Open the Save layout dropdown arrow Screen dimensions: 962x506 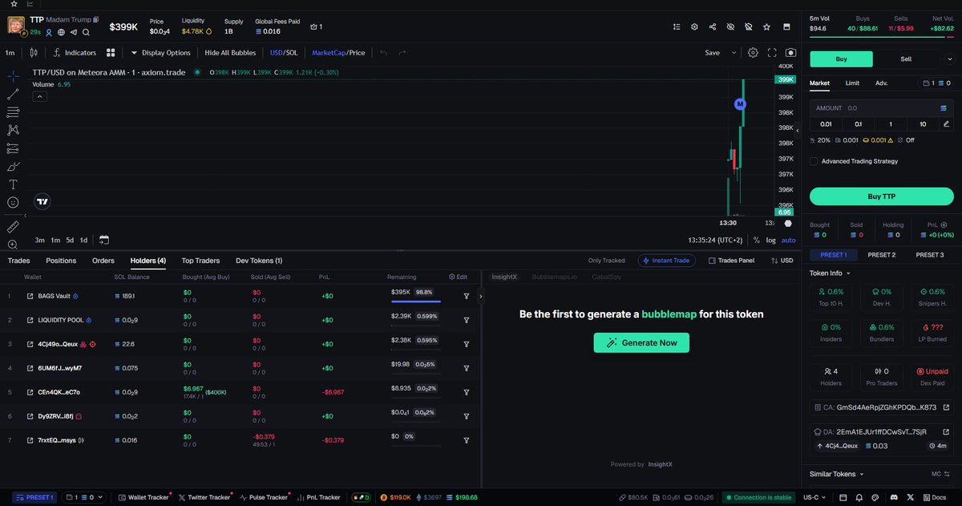[x=734, y=53]
